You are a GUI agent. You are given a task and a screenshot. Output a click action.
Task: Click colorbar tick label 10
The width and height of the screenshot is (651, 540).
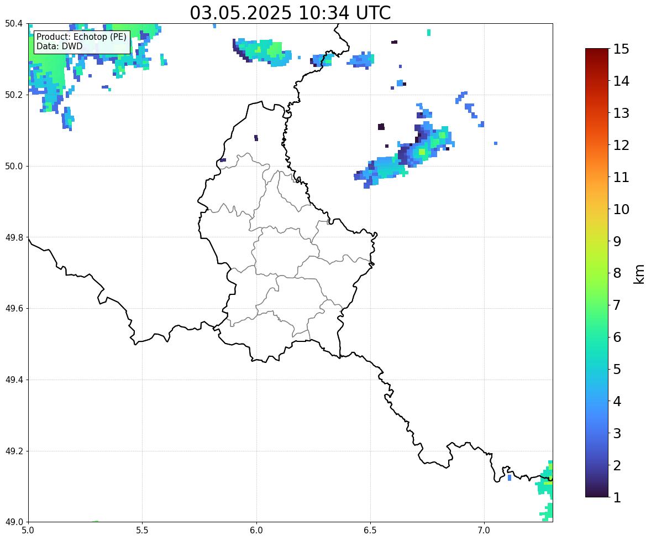pyautogui.click(x=621, y=209)
